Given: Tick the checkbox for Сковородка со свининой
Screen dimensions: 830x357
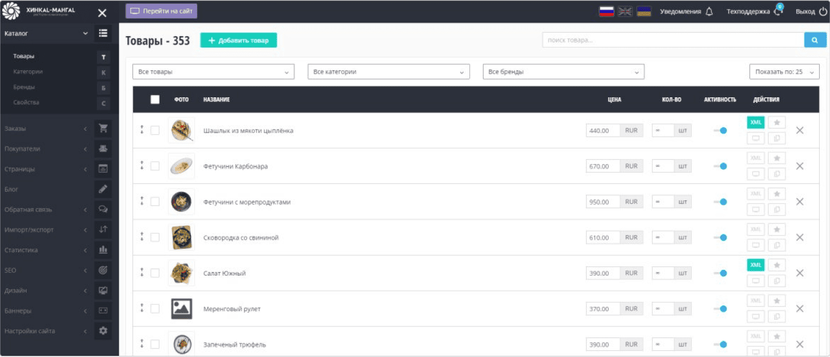Looking at the screenshot, I should [x=155, y=238].
